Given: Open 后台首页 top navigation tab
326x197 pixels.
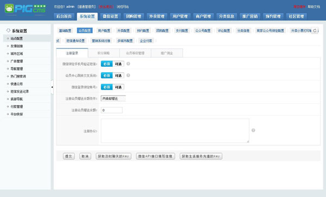Looking at the screenshot, I should pyautogui.click(x=64, y=16).
